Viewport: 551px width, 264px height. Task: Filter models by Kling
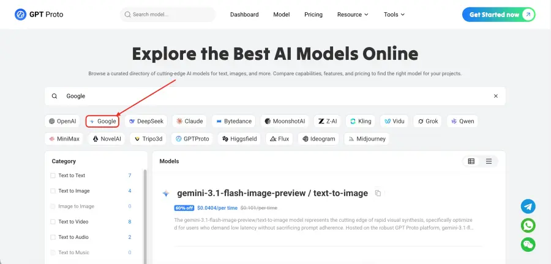tap(361, 122)
